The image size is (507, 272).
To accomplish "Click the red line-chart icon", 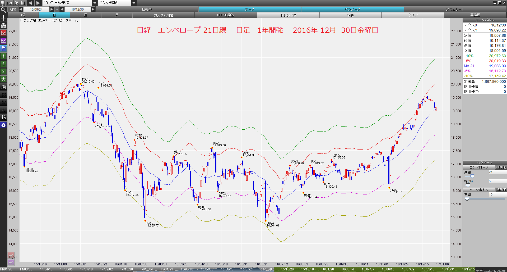I will [3, 33].
